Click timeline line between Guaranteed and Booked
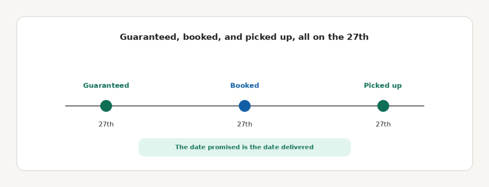Screen dimensions: 489x187 pyautogui.click(x=175, y=106)
